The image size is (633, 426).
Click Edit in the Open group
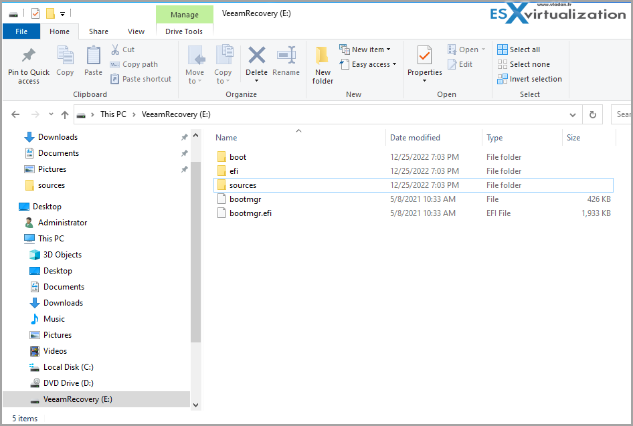pos(460,64)
